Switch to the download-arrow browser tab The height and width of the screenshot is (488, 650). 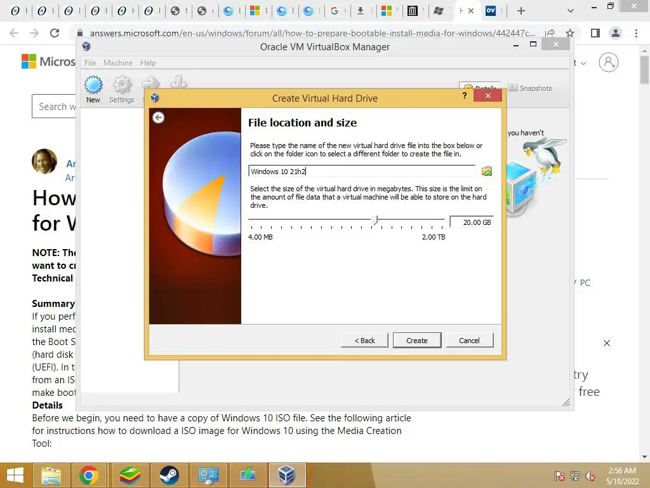pyautogui.click(x=361, y=11)
